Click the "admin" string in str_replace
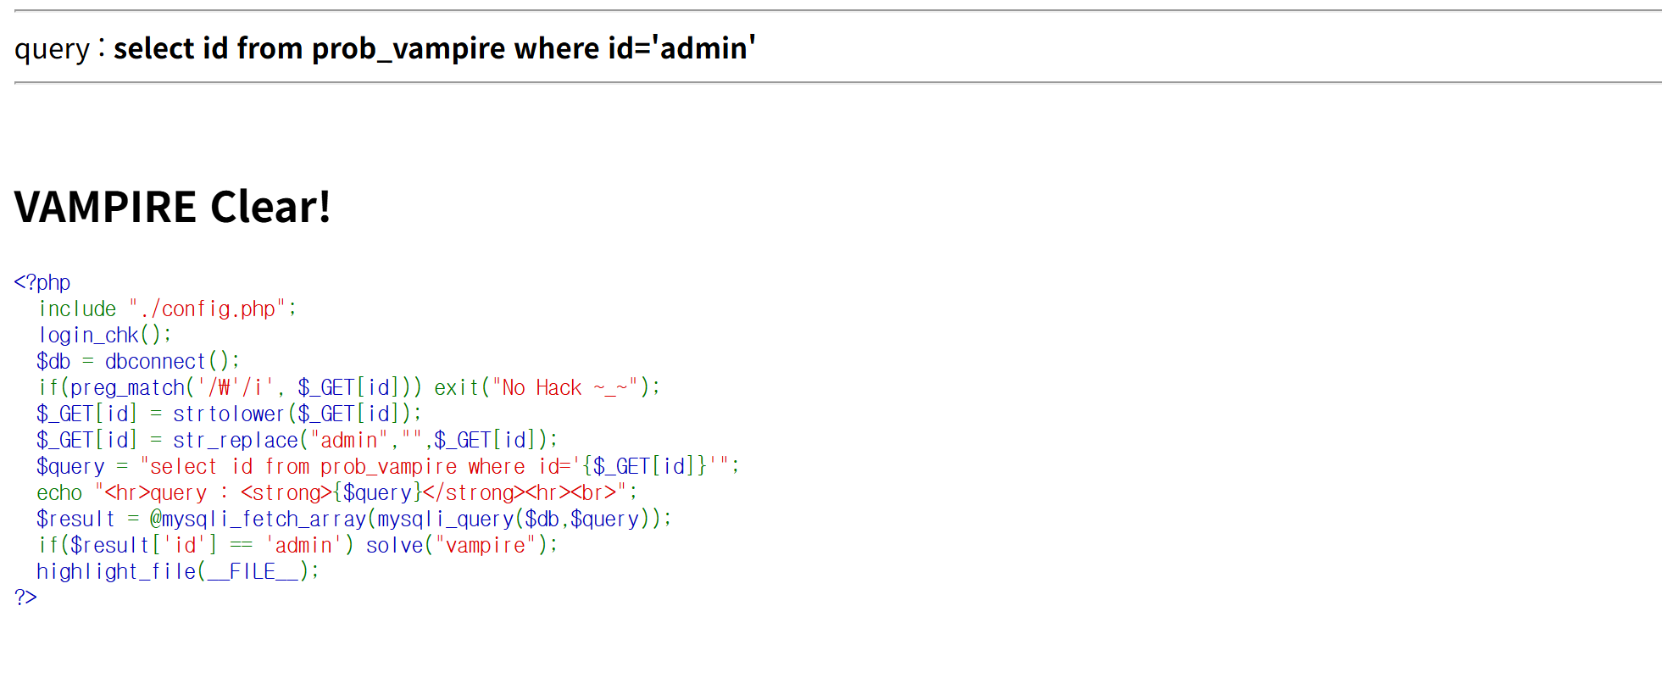This screenshot has height=678, width=1662. click(x=348, y=440)
